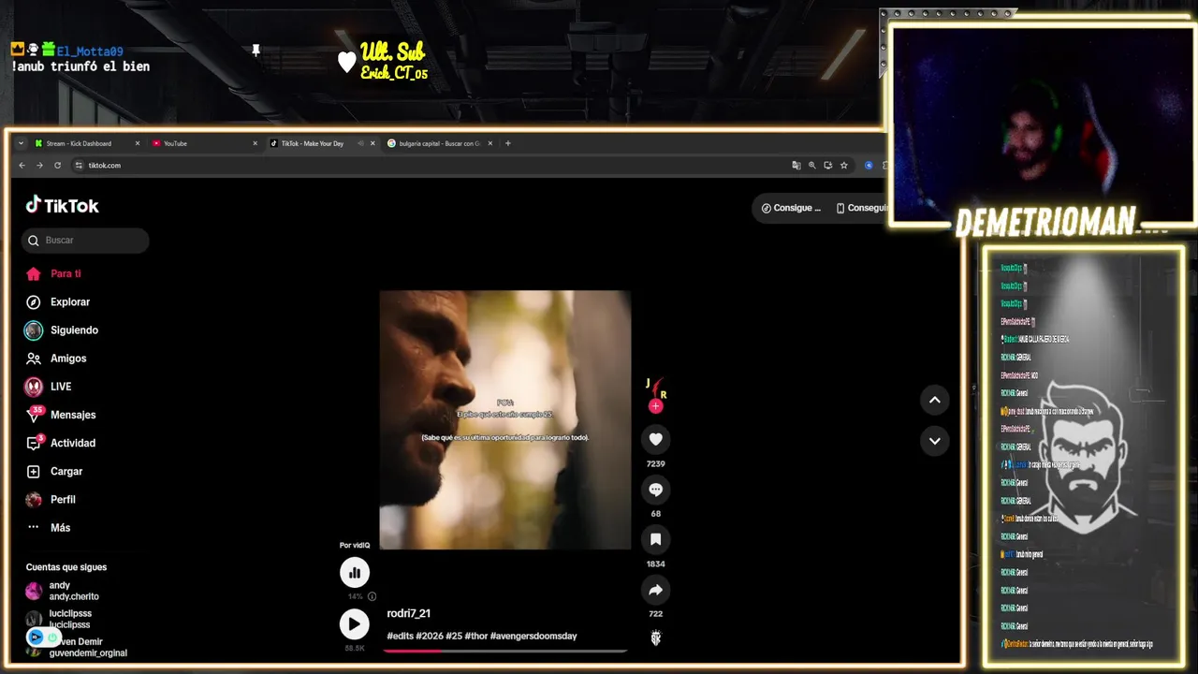The image size is (1198, 674).
Task: Mute audio on the TikTok tab
Action: [x=361, y=143]
